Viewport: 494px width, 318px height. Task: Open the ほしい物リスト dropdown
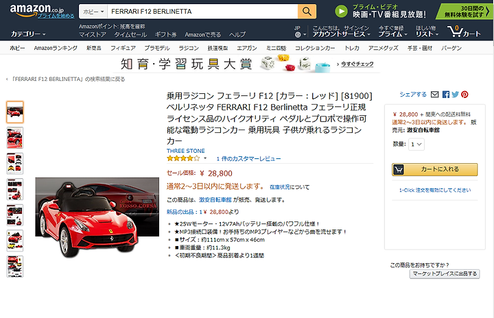point(427,31)
